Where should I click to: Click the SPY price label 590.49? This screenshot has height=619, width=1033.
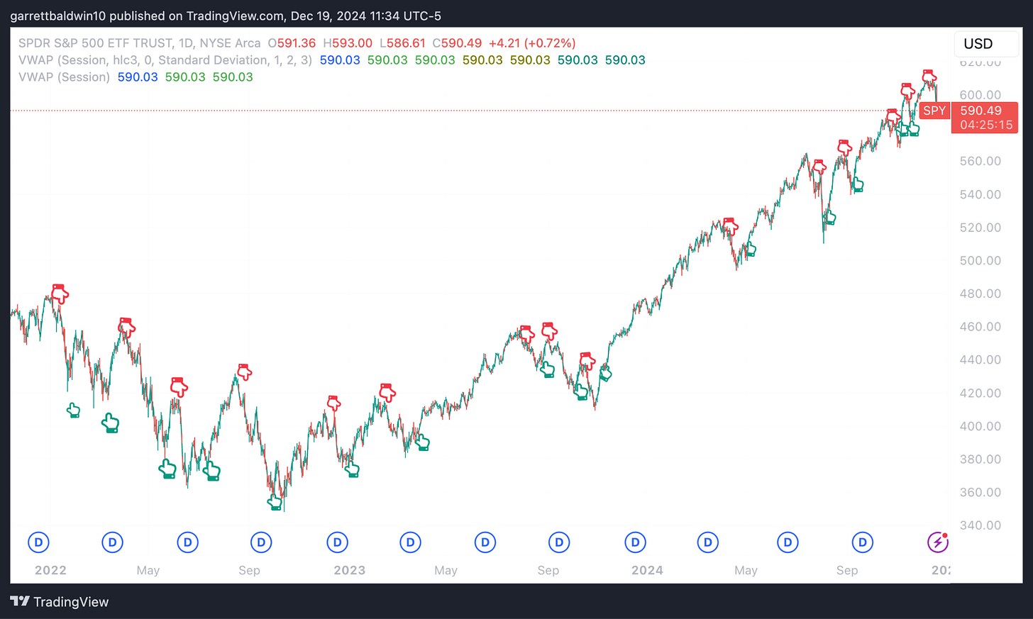click(x=981, y=111)
